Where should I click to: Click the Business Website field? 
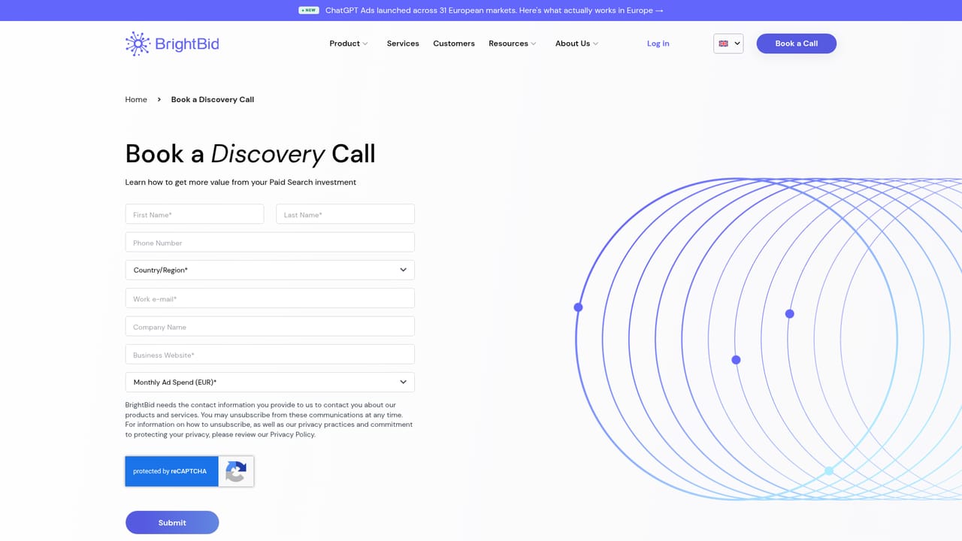(x=270, y=355)
